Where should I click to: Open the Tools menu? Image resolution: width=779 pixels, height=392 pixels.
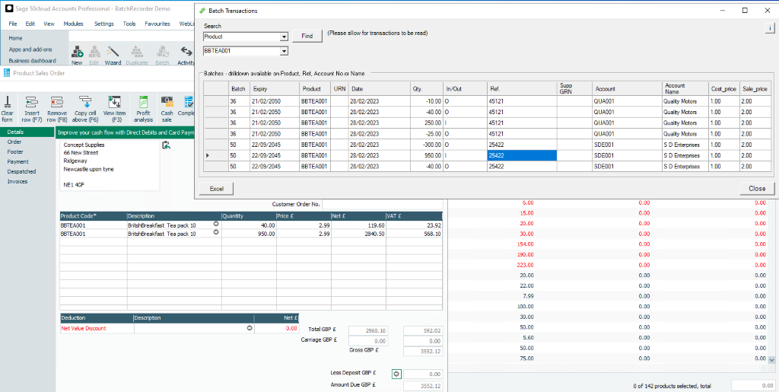(129, 24)
